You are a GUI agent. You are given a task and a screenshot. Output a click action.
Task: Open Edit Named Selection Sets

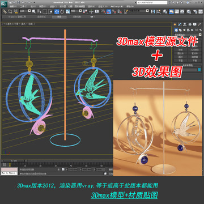pyautogui.click(x=126, y=11)
